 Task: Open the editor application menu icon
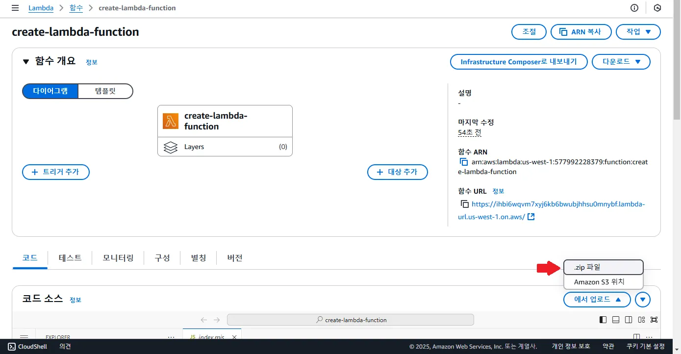(x=24, y=337)
